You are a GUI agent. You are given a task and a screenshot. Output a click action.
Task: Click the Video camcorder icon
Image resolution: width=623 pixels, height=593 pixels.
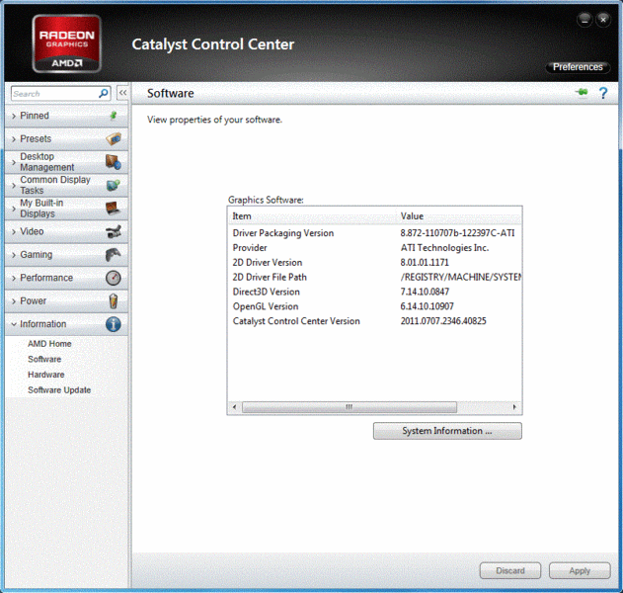(x=114, y=231)
